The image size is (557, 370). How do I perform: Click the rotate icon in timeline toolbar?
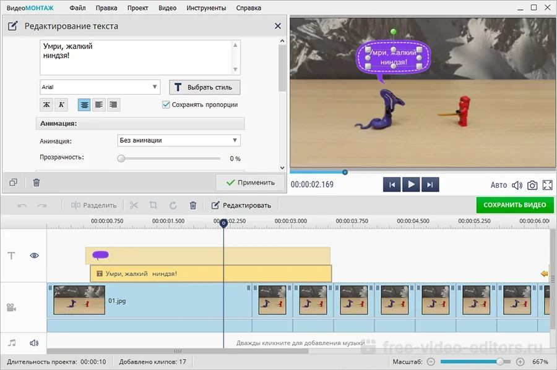pyautogui.click(x=173, y=205)
